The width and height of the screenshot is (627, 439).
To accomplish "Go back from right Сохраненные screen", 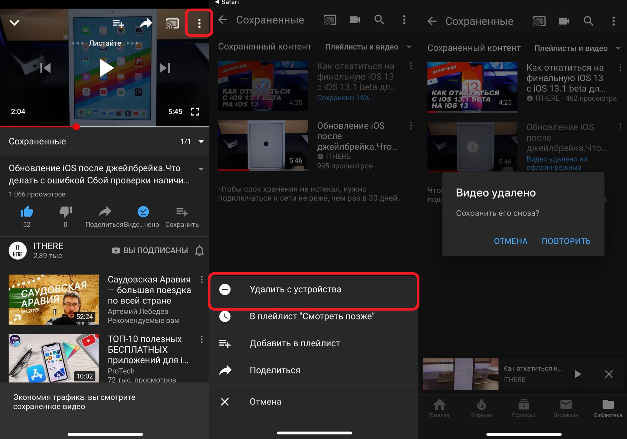I will 432,21.
